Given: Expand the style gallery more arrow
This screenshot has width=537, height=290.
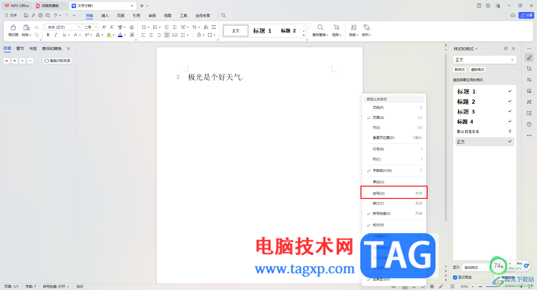Looking at the screenshot, I should click(x=304, y=35).
